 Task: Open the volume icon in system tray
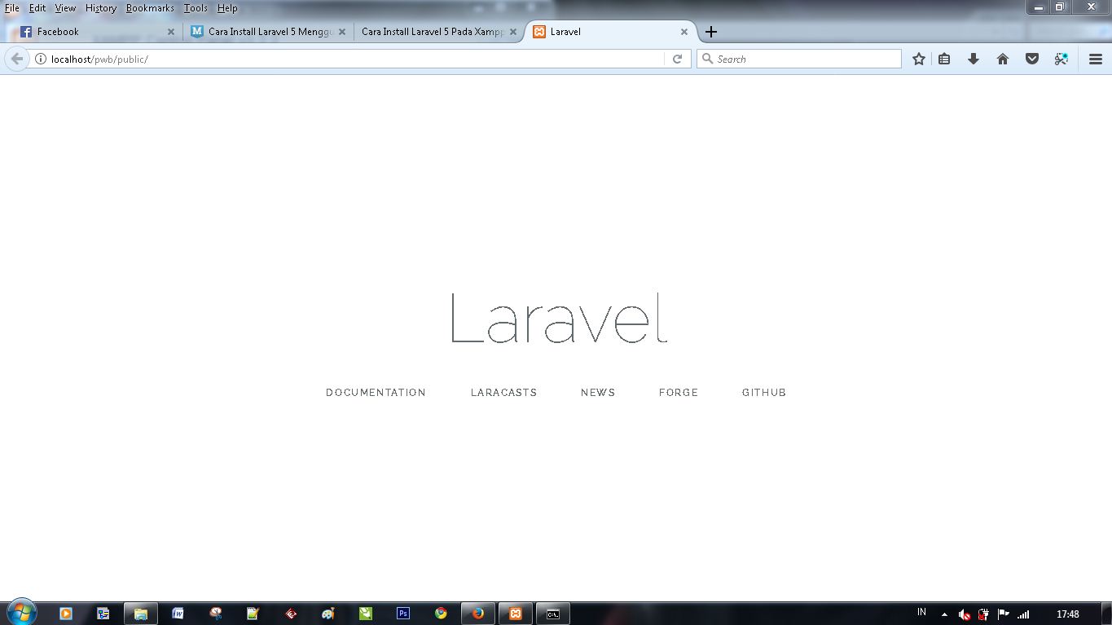click(964, 614)
